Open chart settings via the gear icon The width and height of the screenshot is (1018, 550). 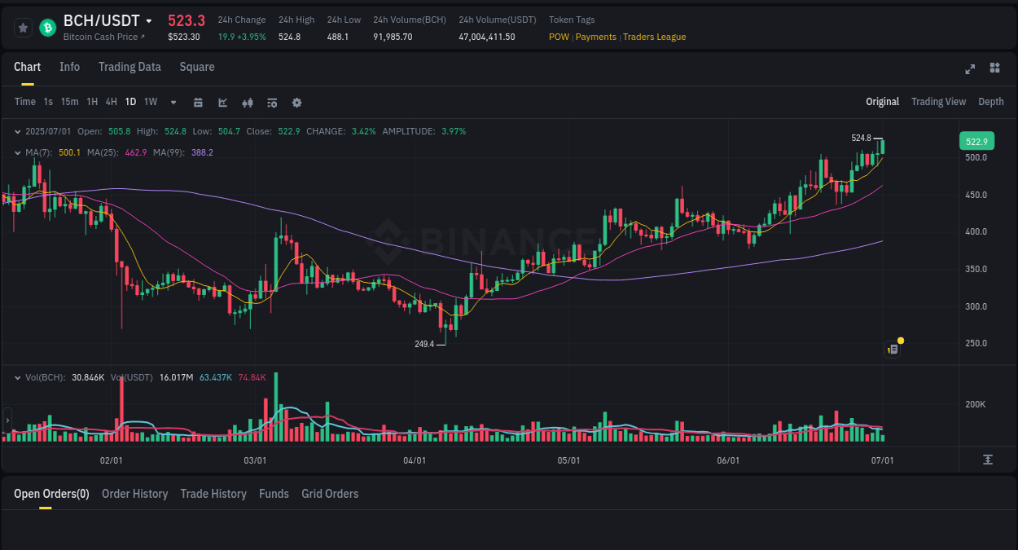[296, 102]
